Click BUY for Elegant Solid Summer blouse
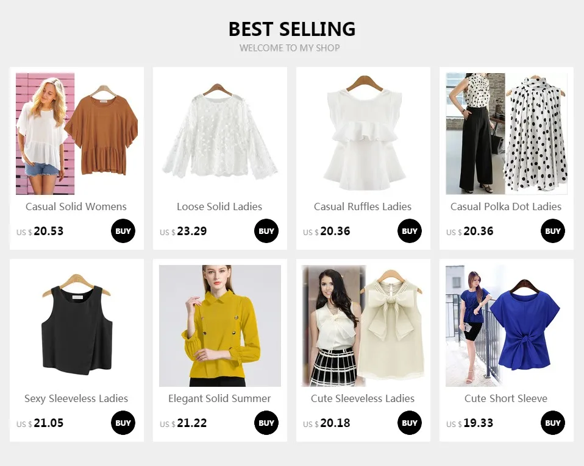The width and height of the screenshot is (584, 466). (x=266, y=423)
